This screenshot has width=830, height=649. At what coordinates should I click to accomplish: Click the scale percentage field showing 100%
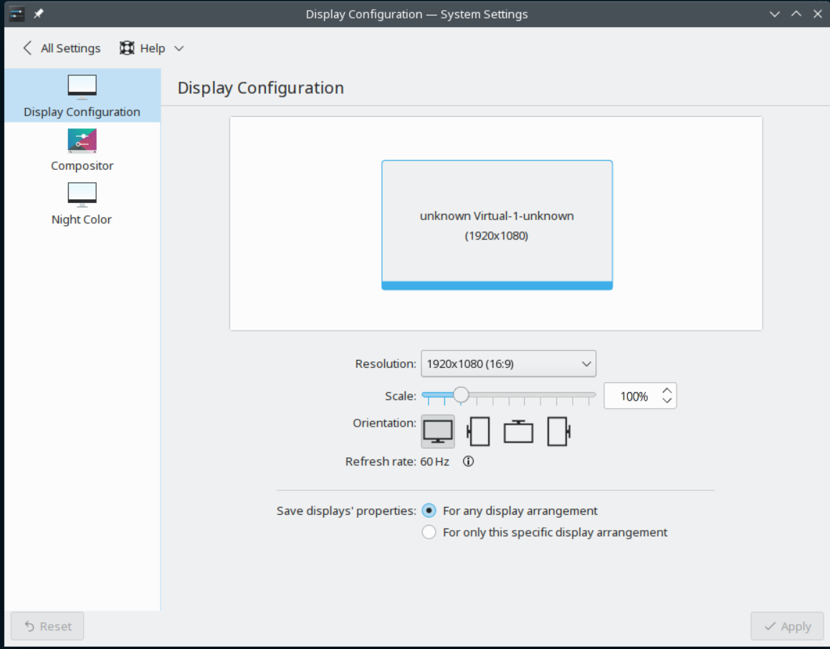(633, 397)
